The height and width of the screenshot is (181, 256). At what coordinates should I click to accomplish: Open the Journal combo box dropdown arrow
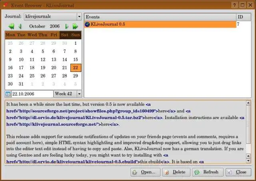click(x=79, y=16)
